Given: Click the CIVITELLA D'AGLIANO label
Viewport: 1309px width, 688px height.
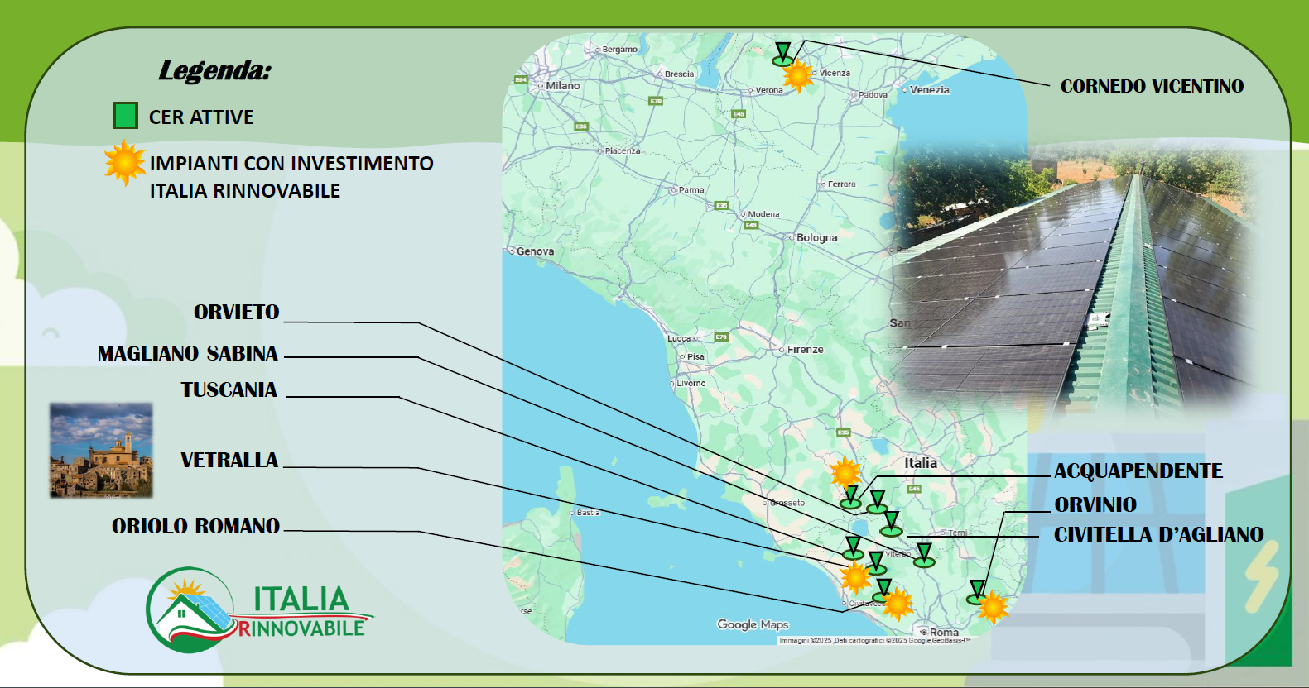Looking at the screenshot, I should [1159, 534].
